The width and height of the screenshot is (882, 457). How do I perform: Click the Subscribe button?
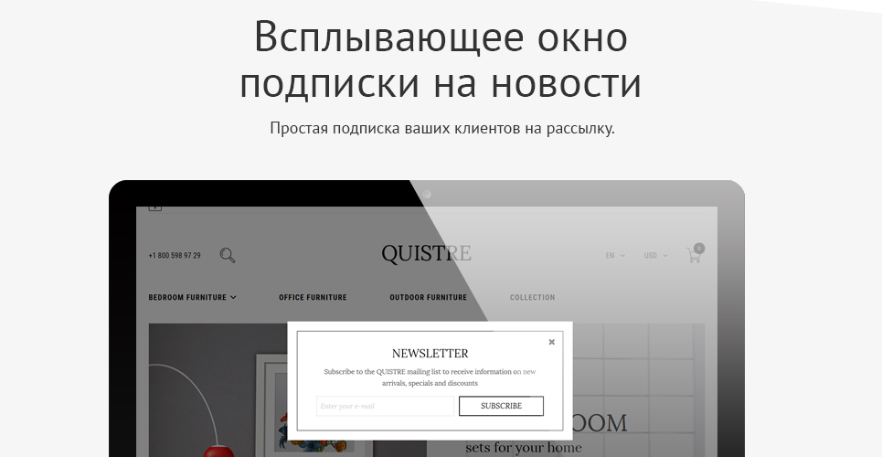pos(501,406)
